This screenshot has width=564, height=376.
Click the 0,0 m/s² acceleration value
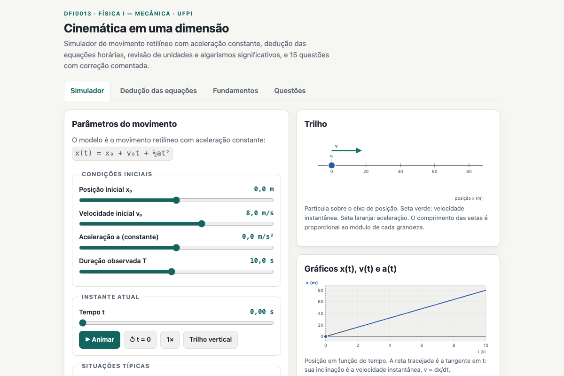258,237
